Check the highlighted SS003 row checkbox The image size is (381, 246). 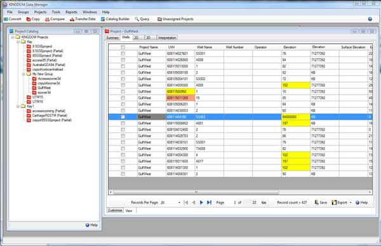123,117
